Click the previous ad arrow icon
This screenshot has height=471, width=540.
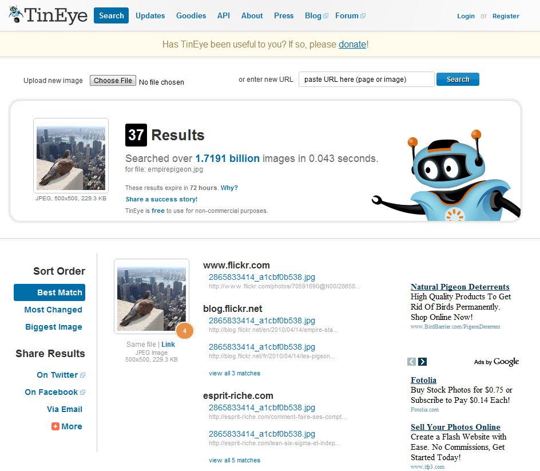point(411,362)
